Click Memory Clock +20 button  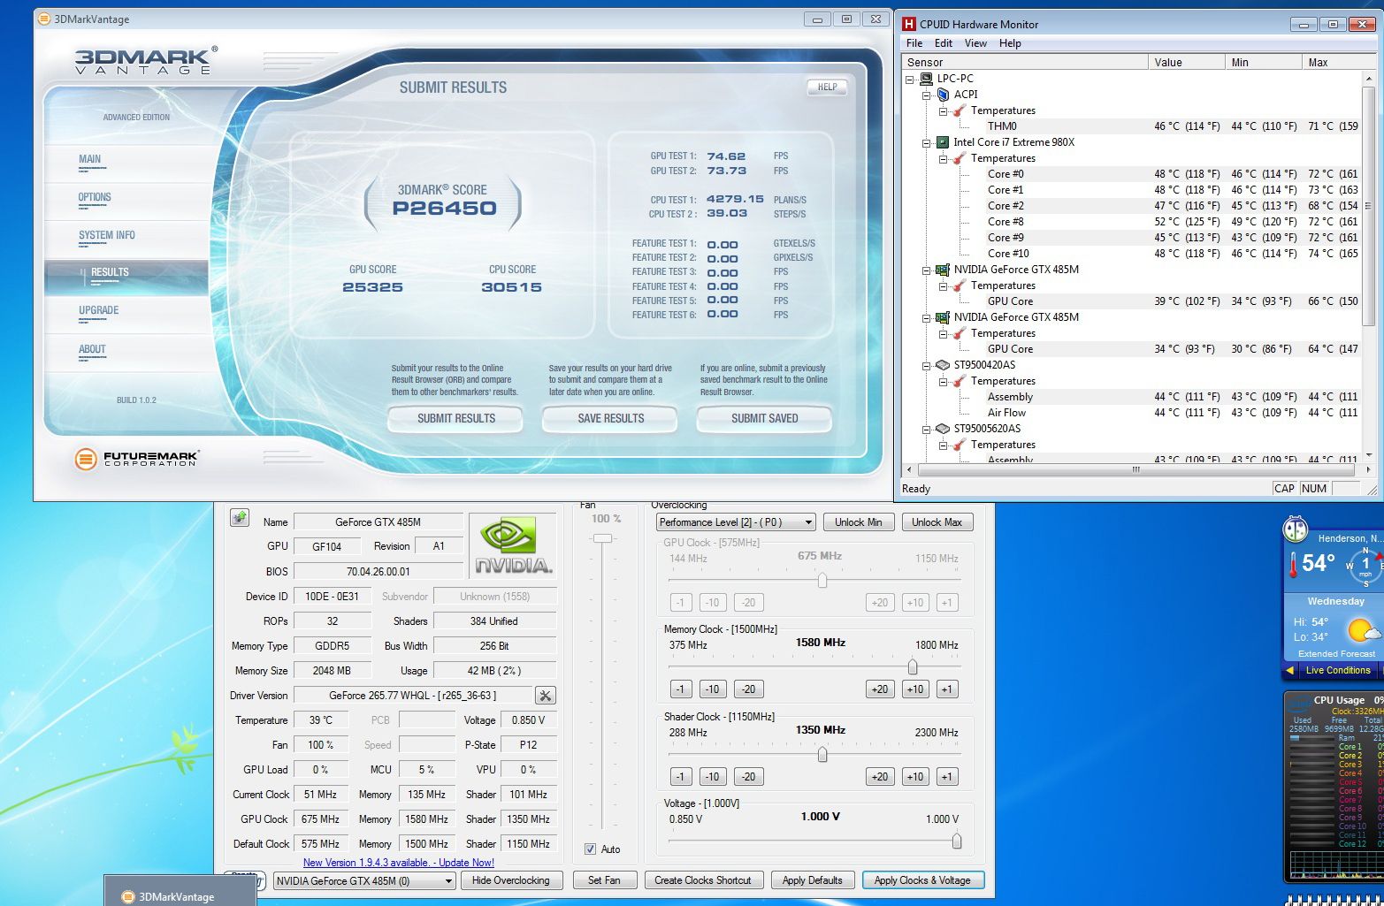click(879, 689)
